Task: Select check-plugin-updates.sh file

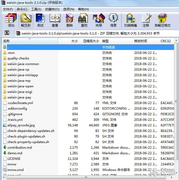Action: click(26, 136)
